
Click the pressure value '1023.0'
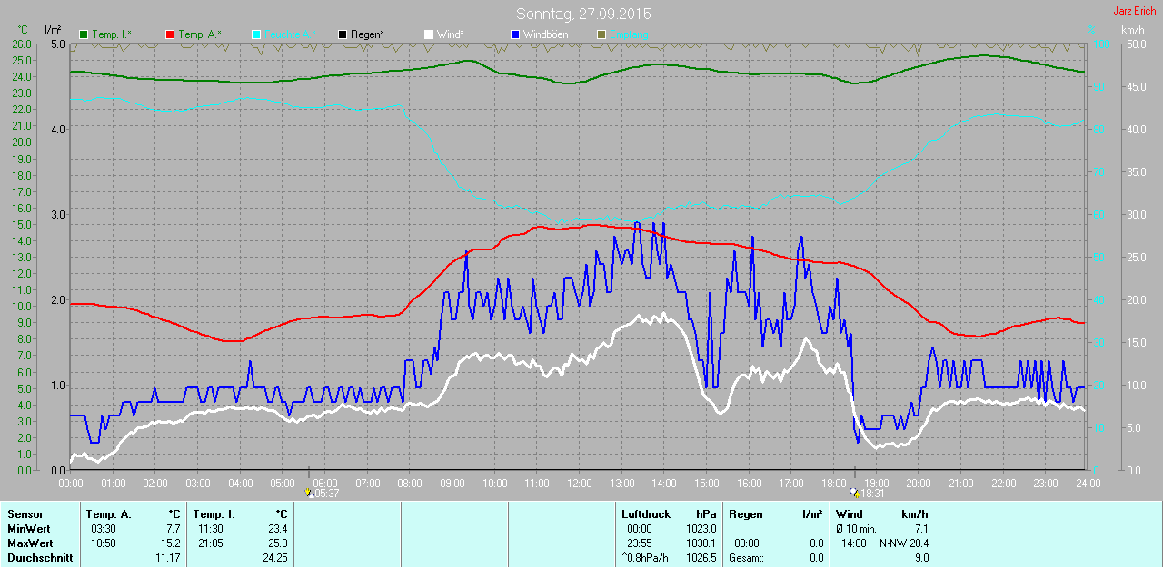tap(701, 529)
